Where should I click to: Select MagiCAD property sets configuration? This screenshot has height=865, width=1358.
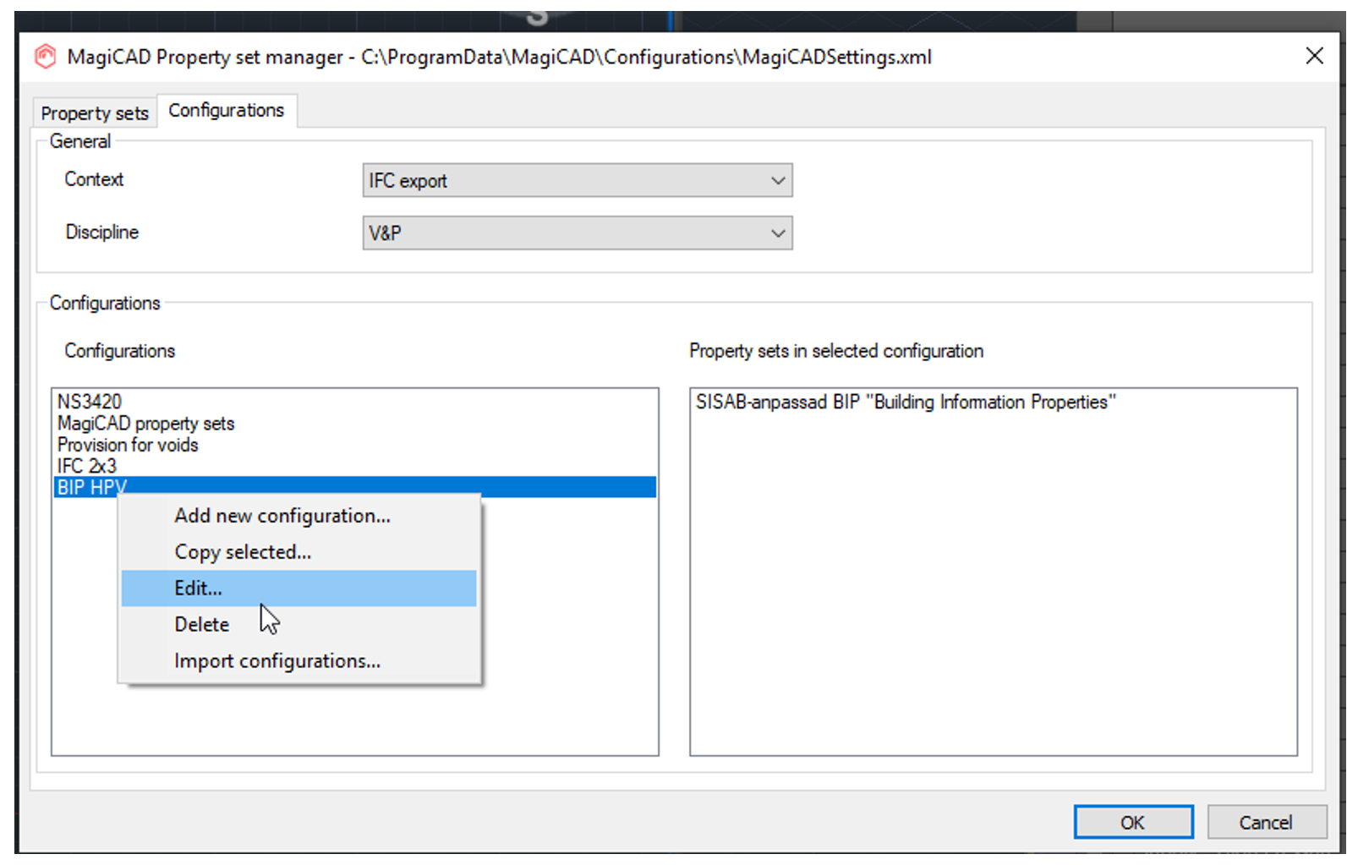tap(354, 423)
